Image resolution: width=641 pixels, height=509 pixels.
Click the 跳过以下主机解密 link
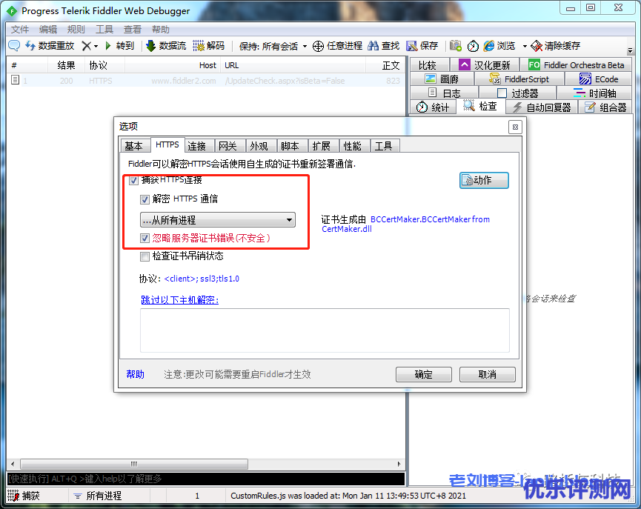(179, 300)
